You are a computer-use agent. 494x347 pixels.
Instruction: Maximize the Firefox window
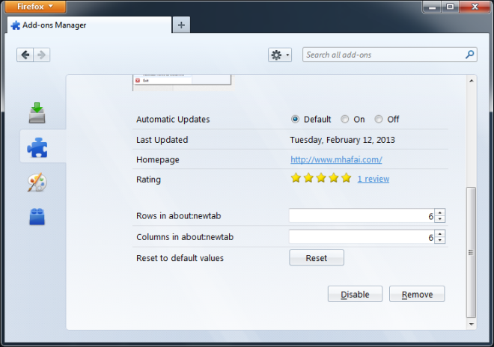click(x=450, y=7)
